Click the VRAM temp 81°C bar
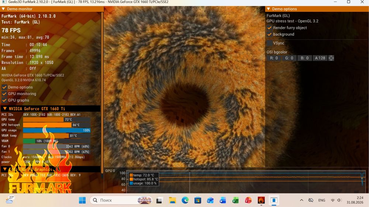 (57, 136)
